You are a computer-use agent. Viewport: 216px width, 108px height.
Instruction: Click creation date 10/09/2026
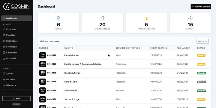tap(156, 64)
